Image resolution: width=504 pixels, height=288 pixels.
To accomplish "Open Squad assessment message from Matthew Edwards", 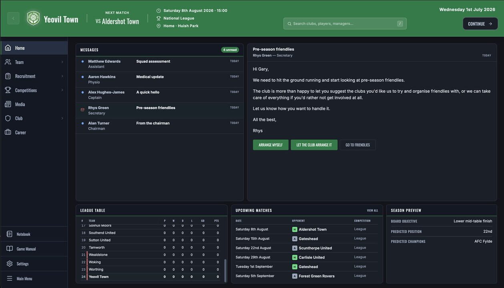I will (x=160, y=64).
